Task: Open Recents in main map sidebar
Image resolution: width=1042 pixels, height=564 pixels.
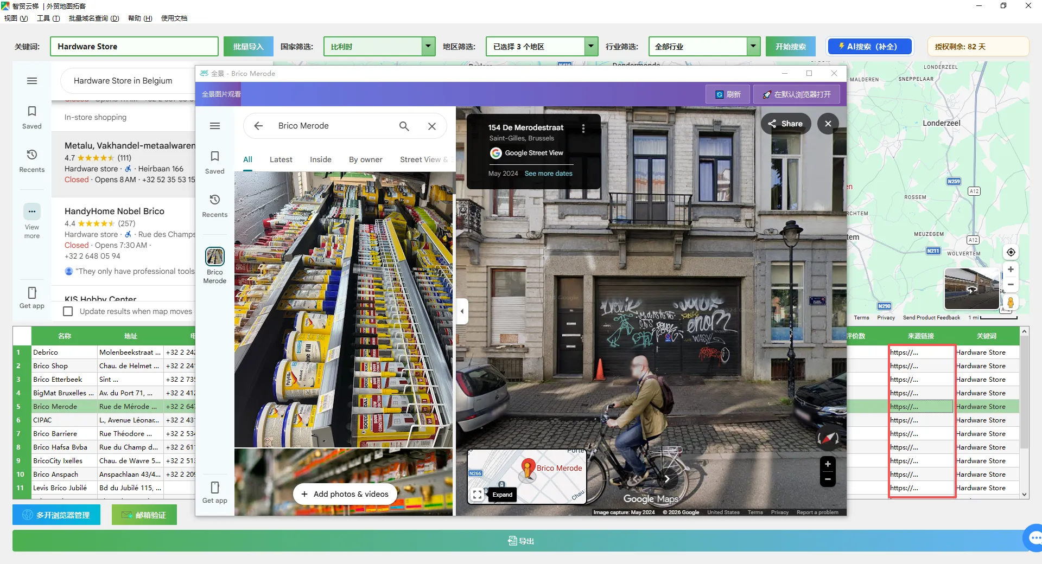Action: (32, 161)
